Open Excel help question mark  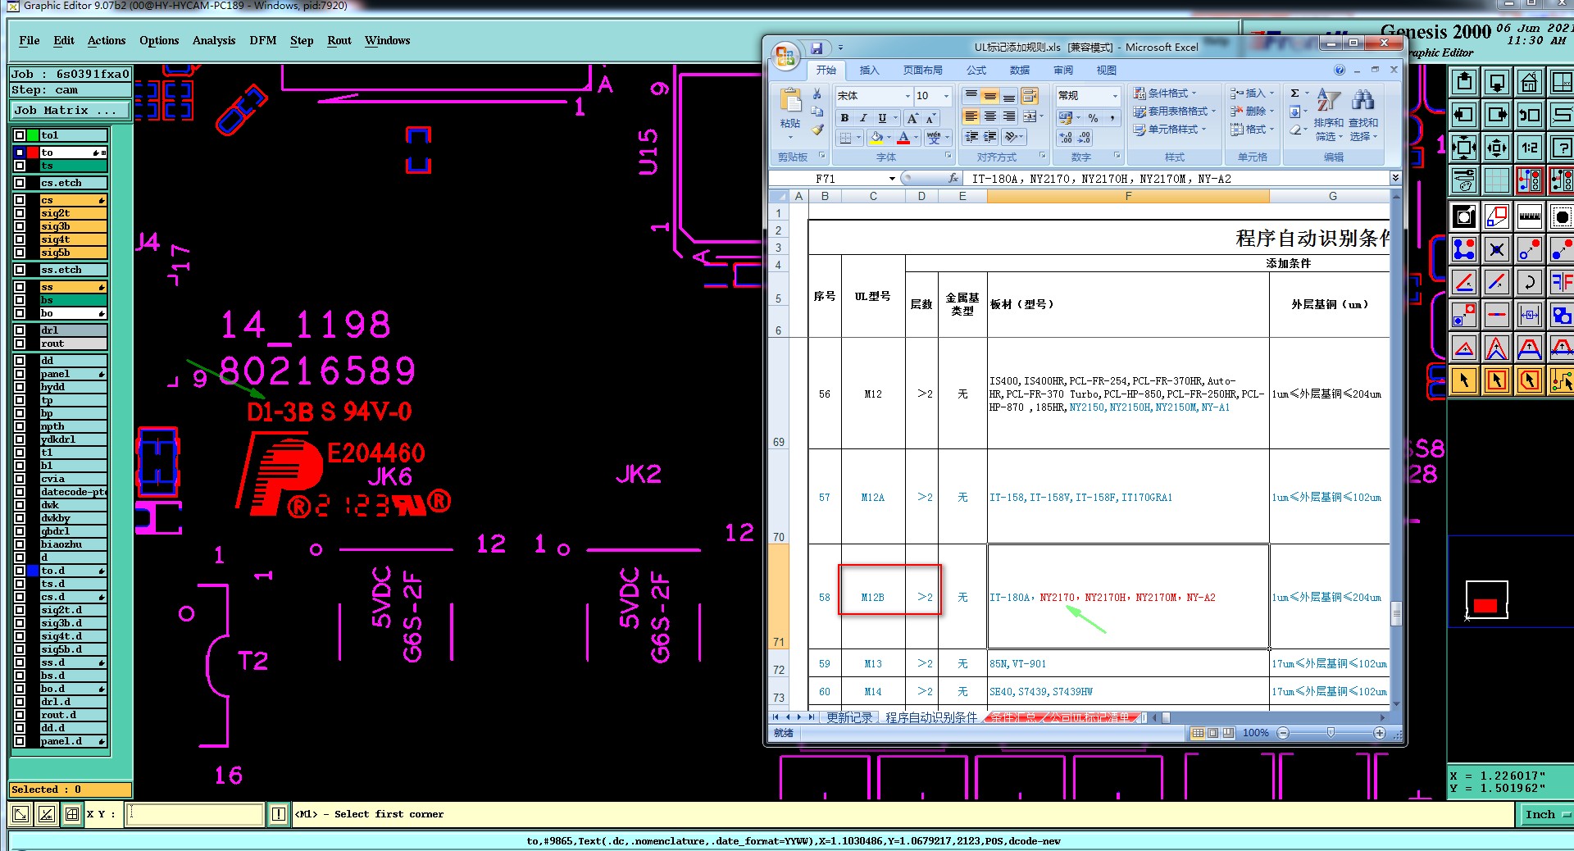pos(1340,70)
